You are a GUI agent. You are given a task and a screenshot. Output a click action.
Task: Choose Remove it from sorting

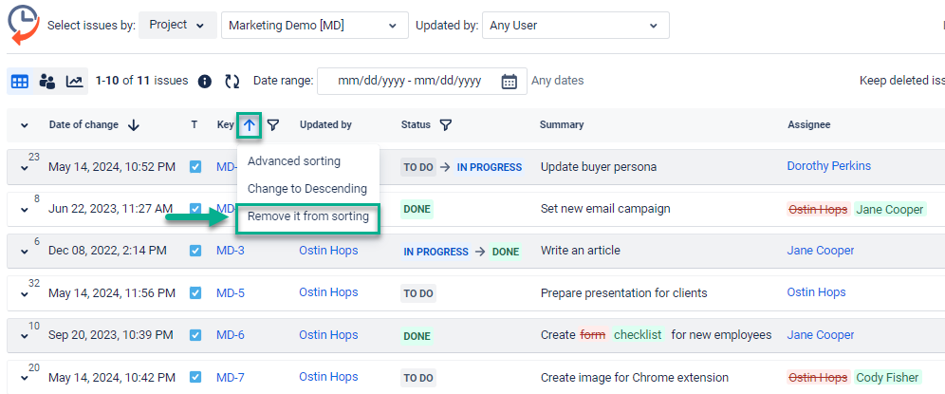[x=307, y=216]
